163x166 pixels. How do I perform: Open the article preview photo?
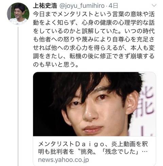94,104
